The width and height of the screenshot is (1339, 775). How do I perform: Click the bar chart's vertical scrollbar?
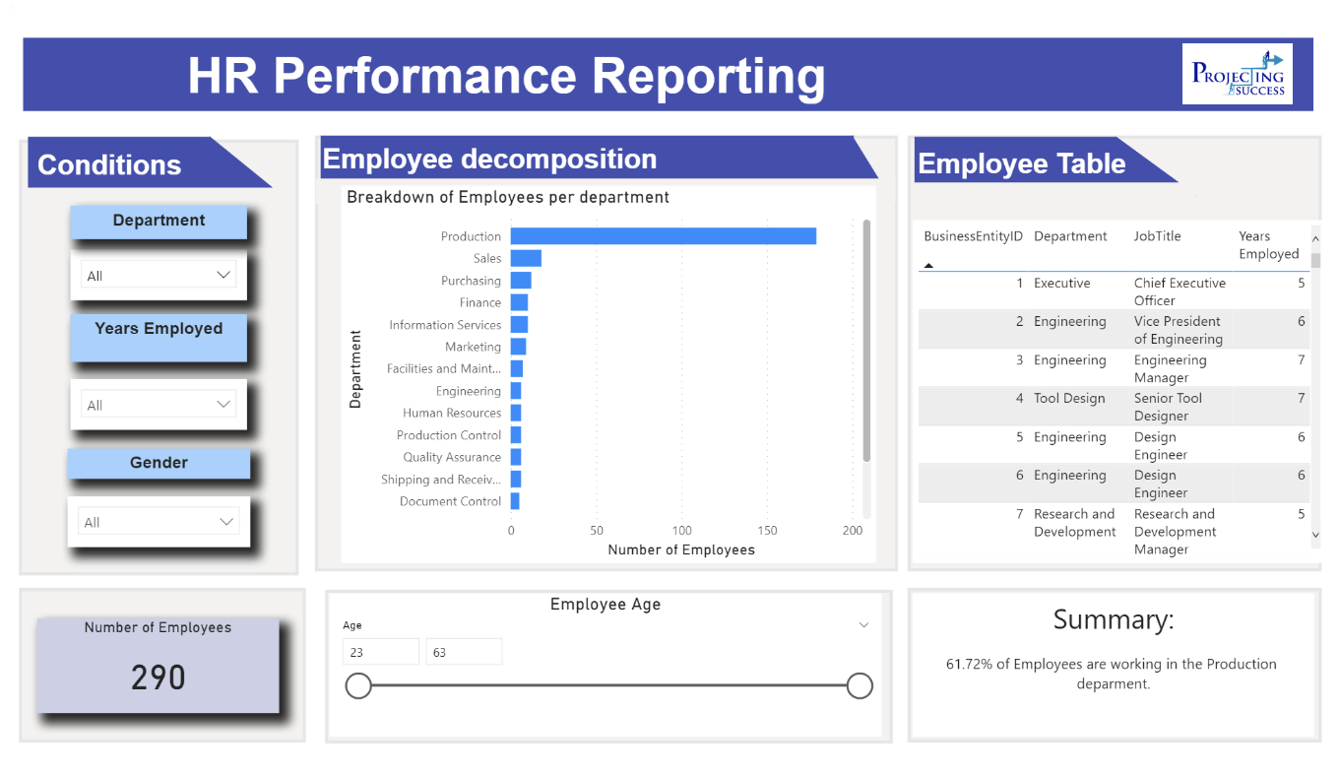pyautogui.click(x=866, y=340)
